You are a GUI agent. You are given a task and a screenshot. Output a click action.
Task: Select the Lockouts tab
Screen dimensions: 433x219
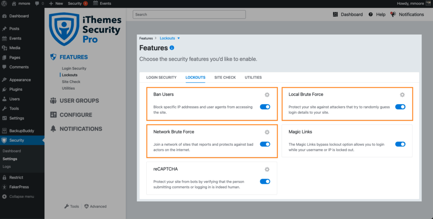(195, 77)
